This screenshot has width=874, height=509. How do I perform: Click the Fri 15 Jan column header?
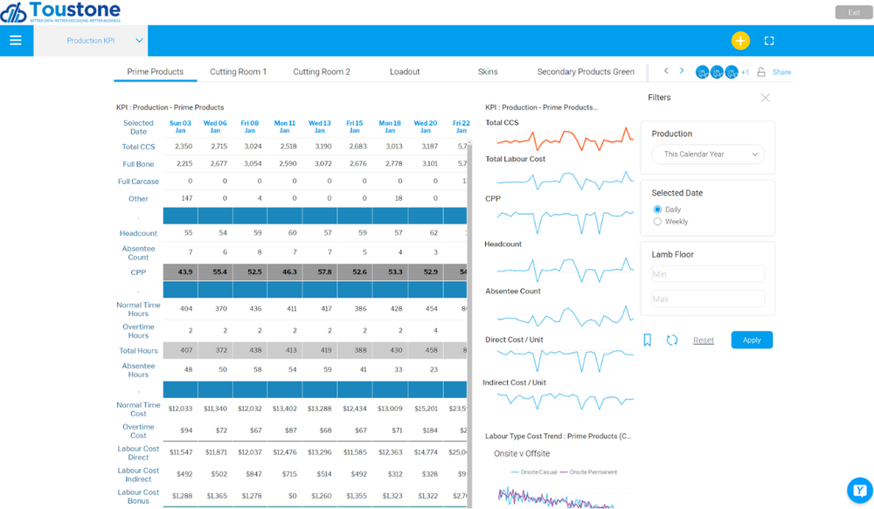(x=355, y=127)
